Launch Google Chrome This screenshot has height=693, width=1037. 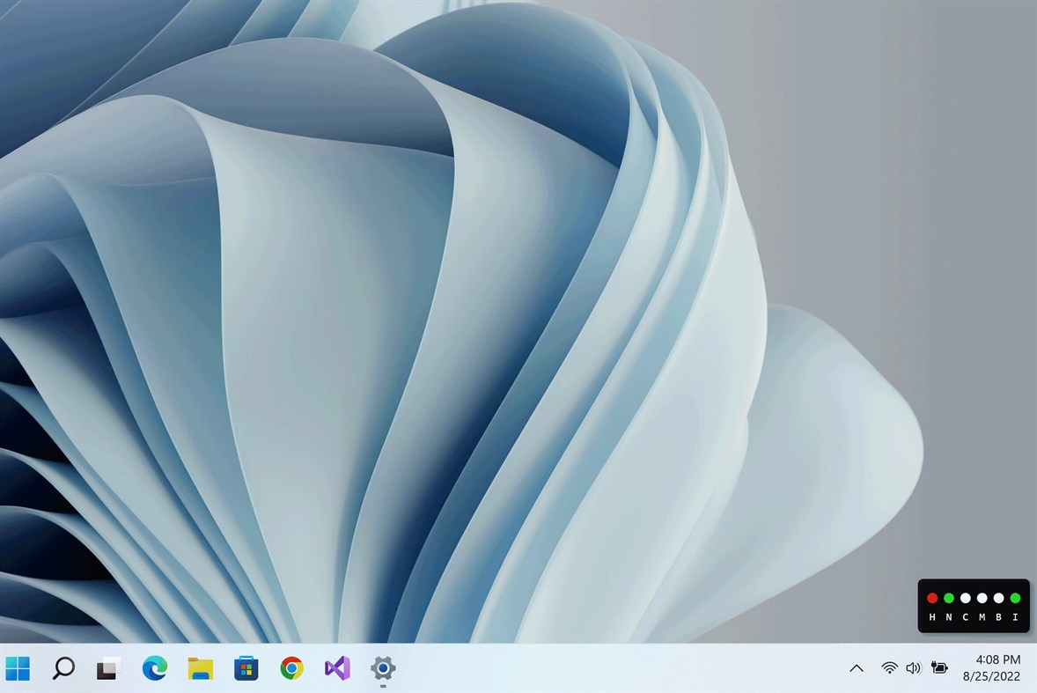point(291,669)
